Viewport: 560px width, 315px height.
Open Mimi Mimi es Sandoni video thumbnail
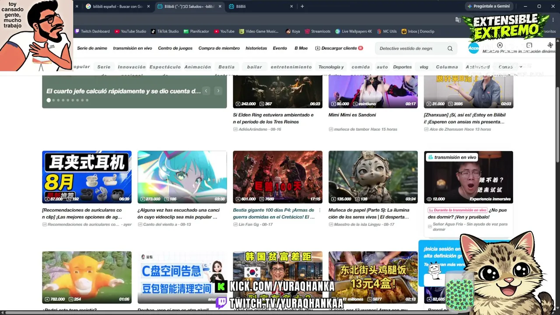(x=373, y=92)
